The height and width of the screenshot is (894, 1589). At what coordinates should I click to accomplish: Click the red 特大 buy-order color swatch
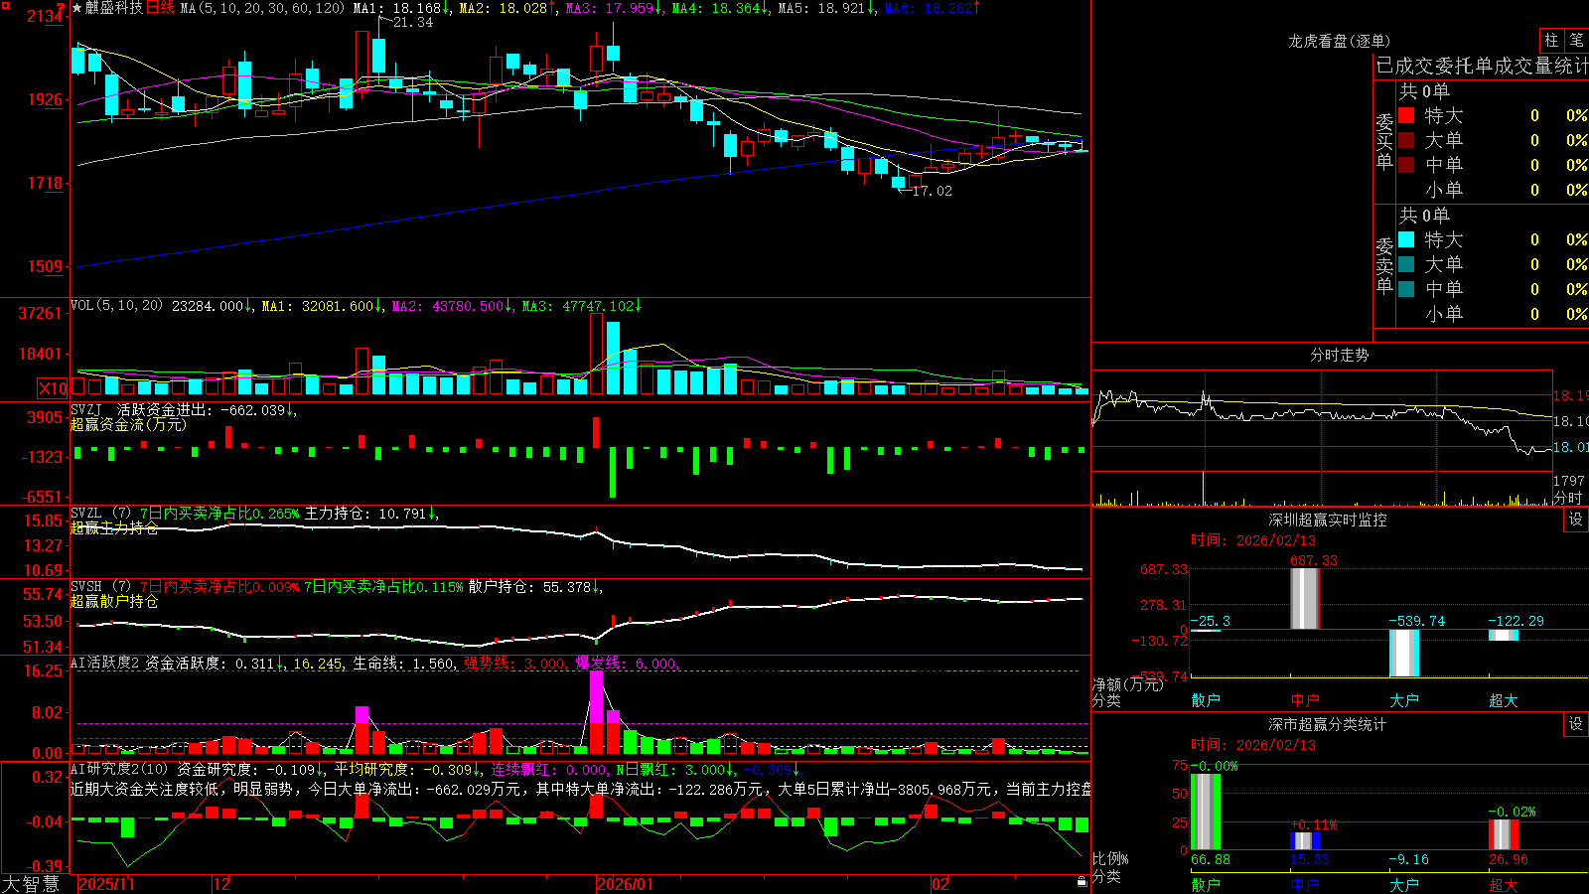(1406, 115)
